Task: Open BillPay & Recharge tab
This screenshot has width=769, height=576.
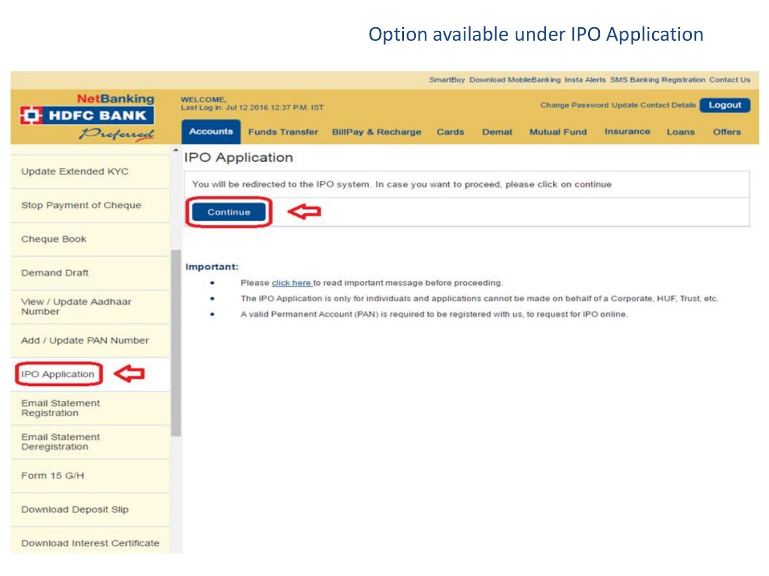Action: point(376,132)
